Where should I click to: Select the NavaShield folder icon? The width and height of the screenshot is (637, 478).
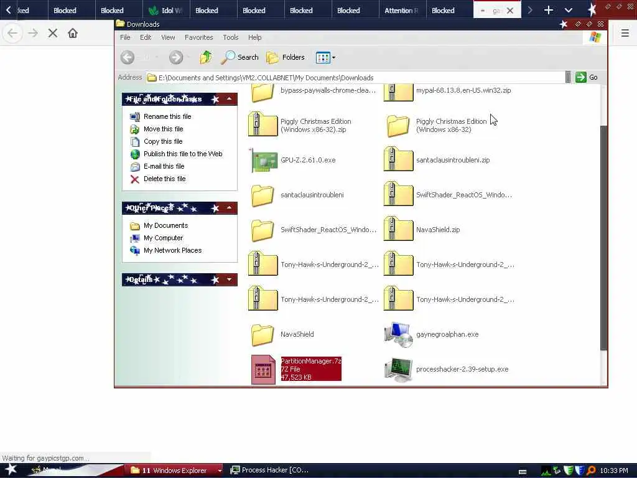[263, 334]
